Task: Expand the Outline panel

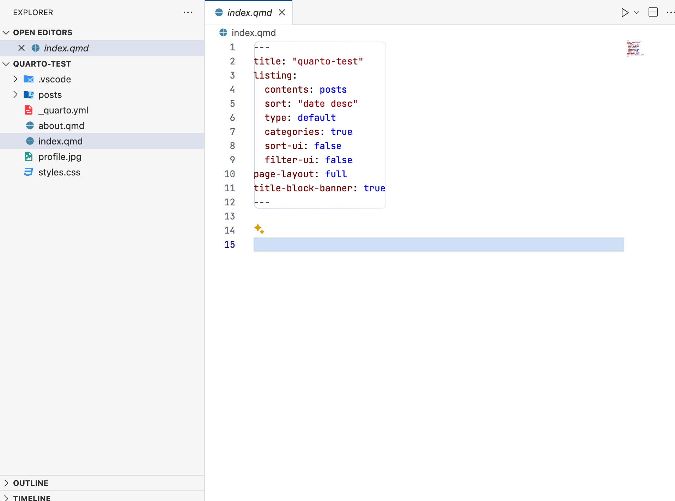Action: point(6,483)
